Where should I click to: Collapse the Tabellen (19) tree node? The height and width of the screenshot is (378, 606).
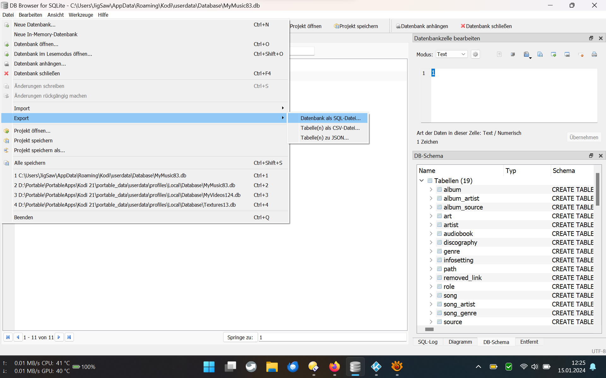click(x=422, y=180)
